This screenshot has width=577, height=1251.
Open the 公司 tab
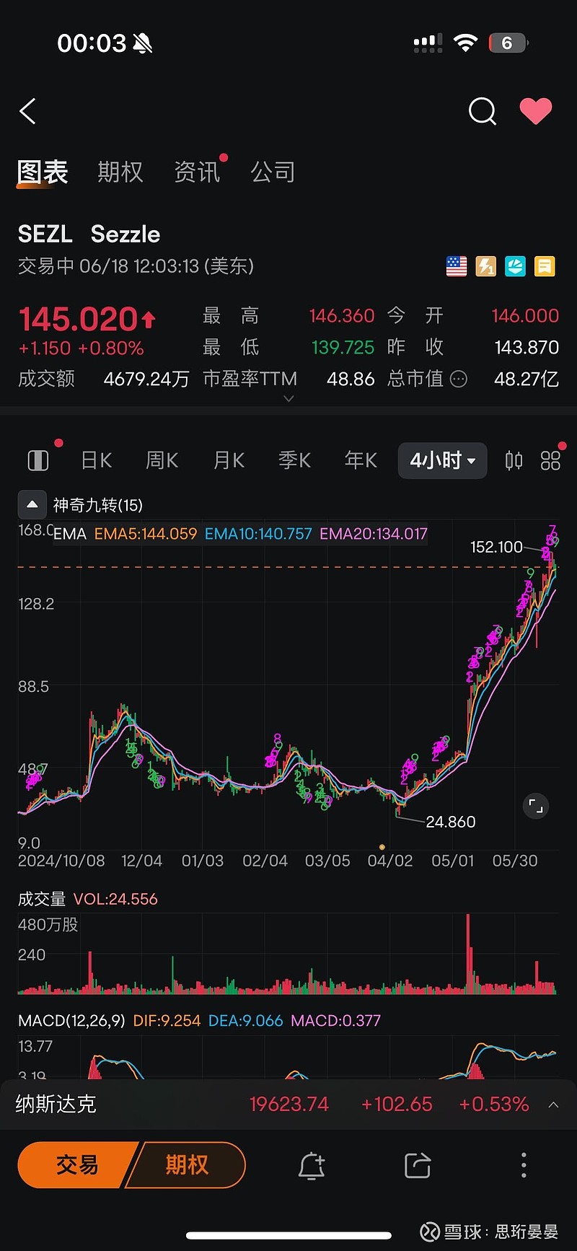click(x=273, y=172)
